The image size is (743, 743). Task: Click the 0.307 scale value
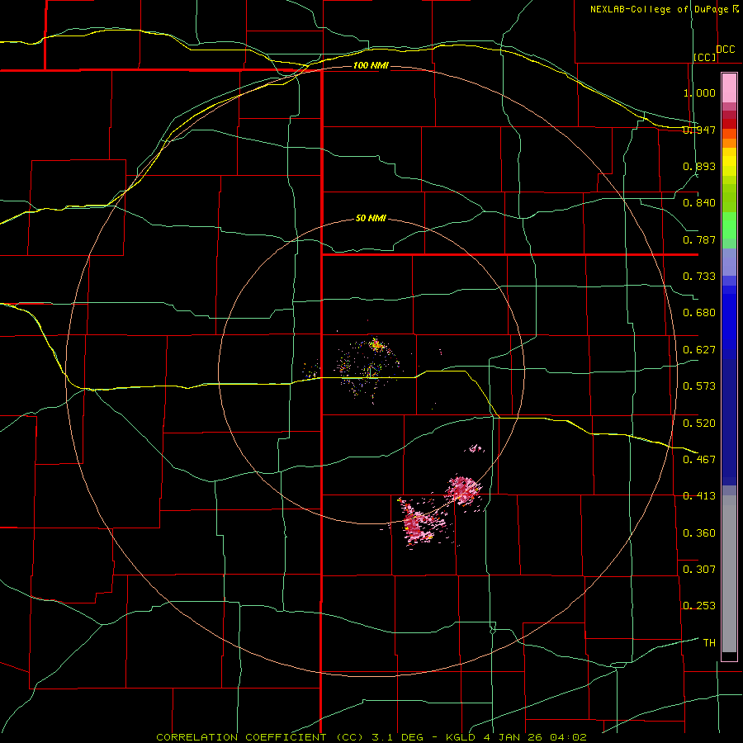(699, 570)
